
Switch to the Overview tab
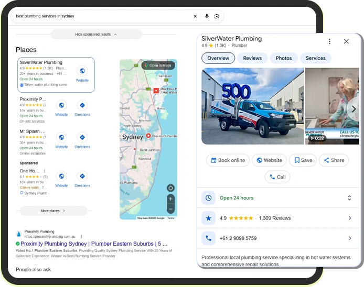[x=218, y=58]
